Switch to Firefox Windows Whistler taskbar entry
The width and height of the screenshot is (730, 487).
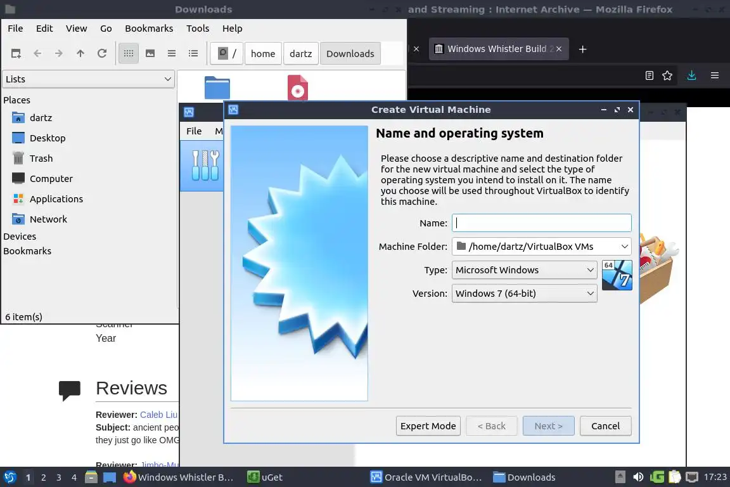click(x=179, y=477)
